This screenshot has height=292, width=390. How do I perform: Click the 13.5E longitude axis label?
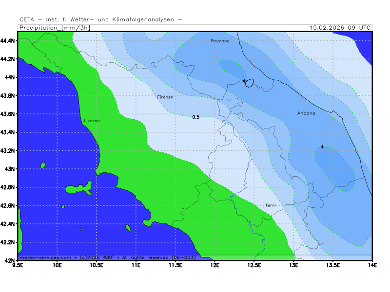(x=332, y=265)
